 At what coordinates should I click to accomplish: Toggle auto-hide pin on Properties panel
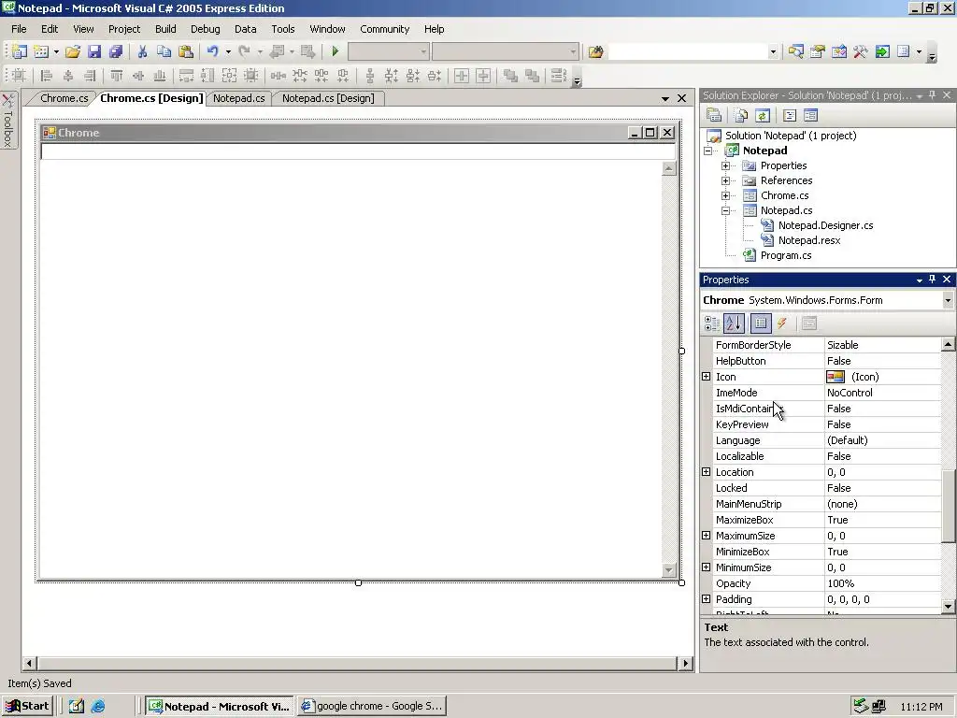coord(932,279)
